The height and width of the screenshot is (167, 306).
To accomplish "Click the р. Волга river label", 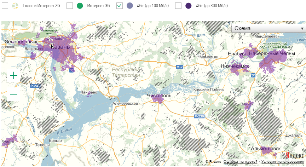I will (x=64, y=131).
